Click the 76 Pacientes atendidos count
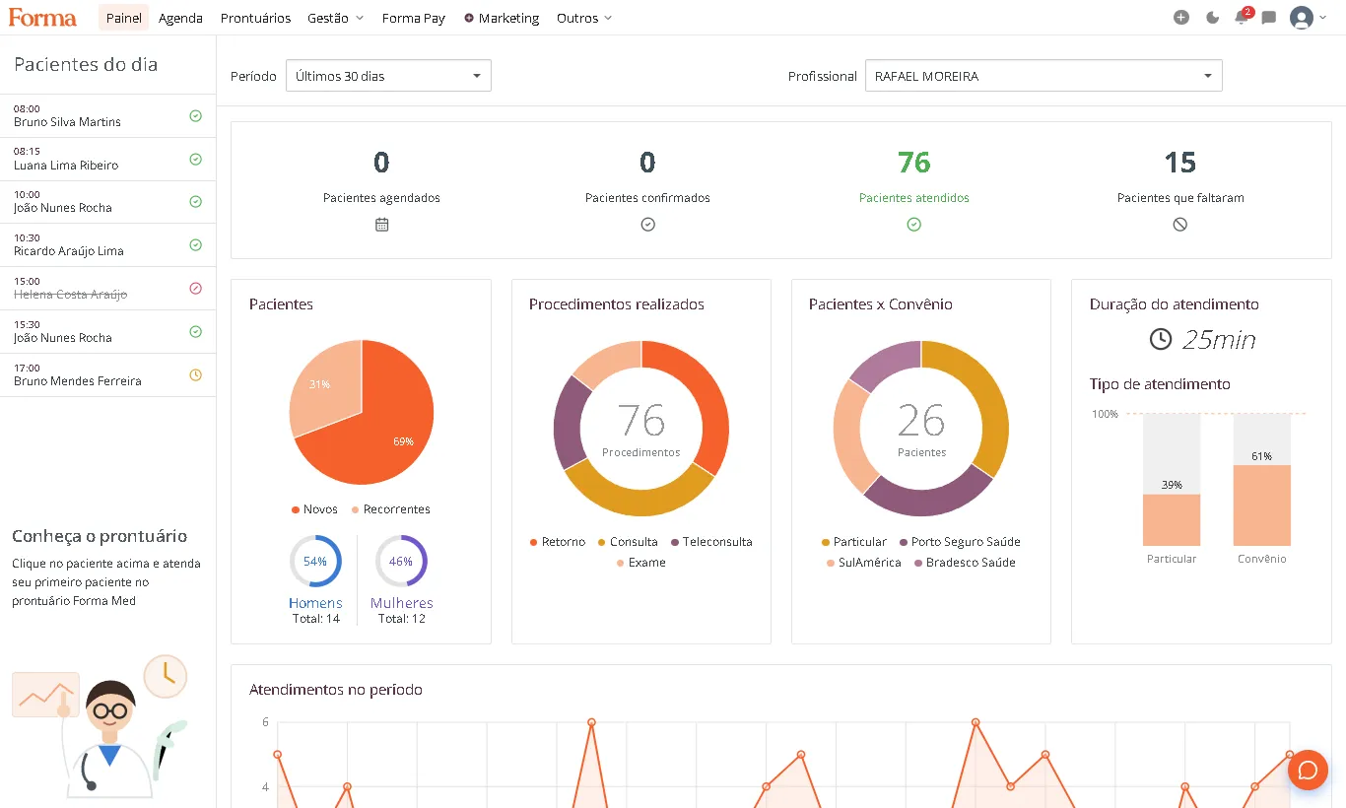The image size is (1346, 808). 914,163
